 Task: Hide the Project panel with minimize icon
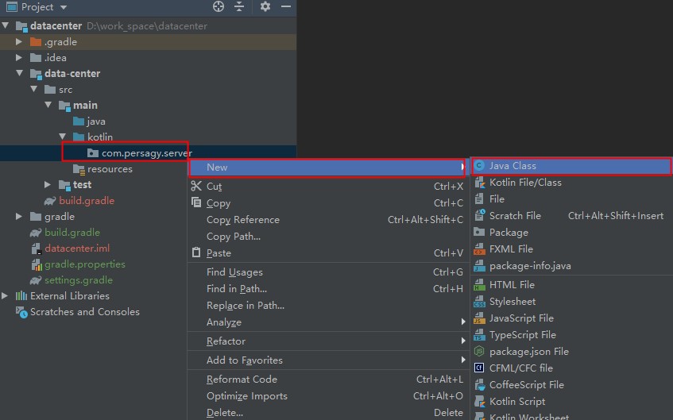(286, 6)
